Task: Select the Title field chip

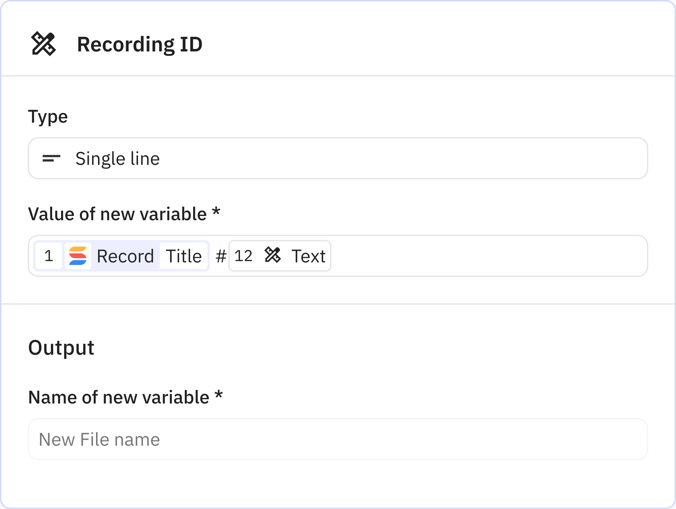Action: (184, 256)
